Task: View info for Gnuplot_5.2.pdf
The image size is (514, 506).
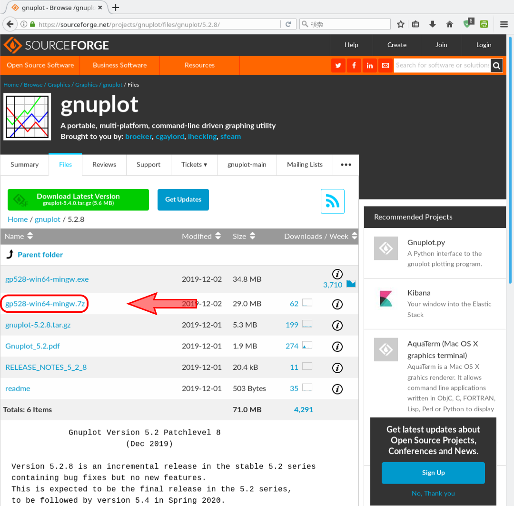Action: click(x=337, y=347)
